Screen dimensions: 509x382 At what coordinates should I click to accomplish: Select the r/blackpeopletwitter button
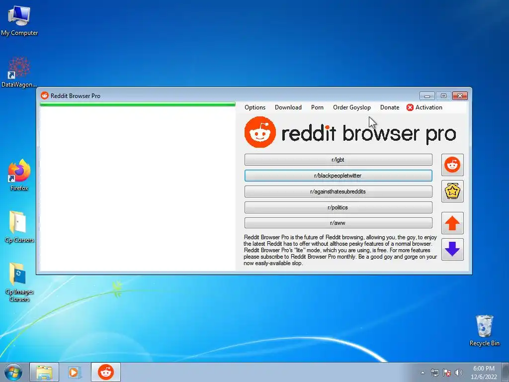point(338,176)
